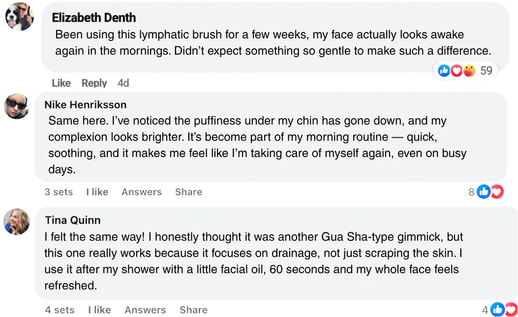518x317 pixels.
Task: Click the red heart reaction on Elizabeth's comment
Action: click(457, 71)
